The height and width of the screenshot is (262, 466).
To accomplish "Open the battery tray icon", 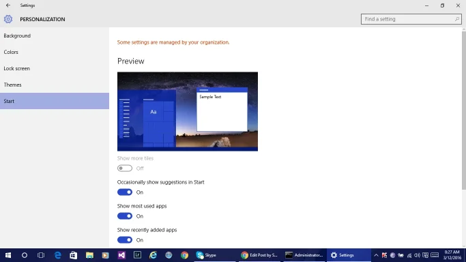I will coord(401,255).
